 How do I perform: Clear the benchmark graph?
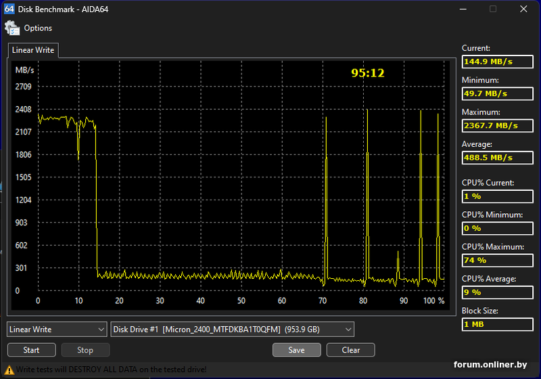click(350, 350)
